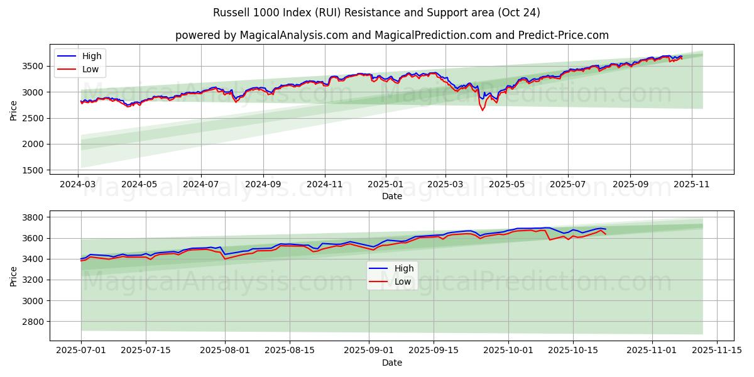This screenshot has height=377, width=754.
Task: Select the High label in bottom chart legend
Action: click(x=404, y=268)
